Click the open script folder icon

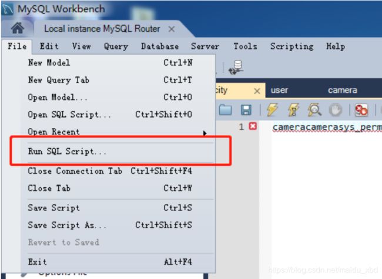tap(225, 110)
